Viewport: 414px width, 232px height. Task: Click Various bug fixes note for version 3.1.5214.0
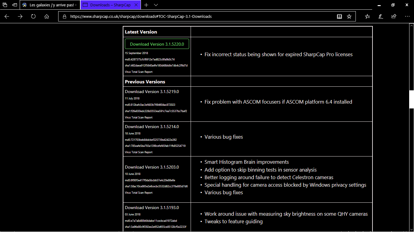point(224,137)
